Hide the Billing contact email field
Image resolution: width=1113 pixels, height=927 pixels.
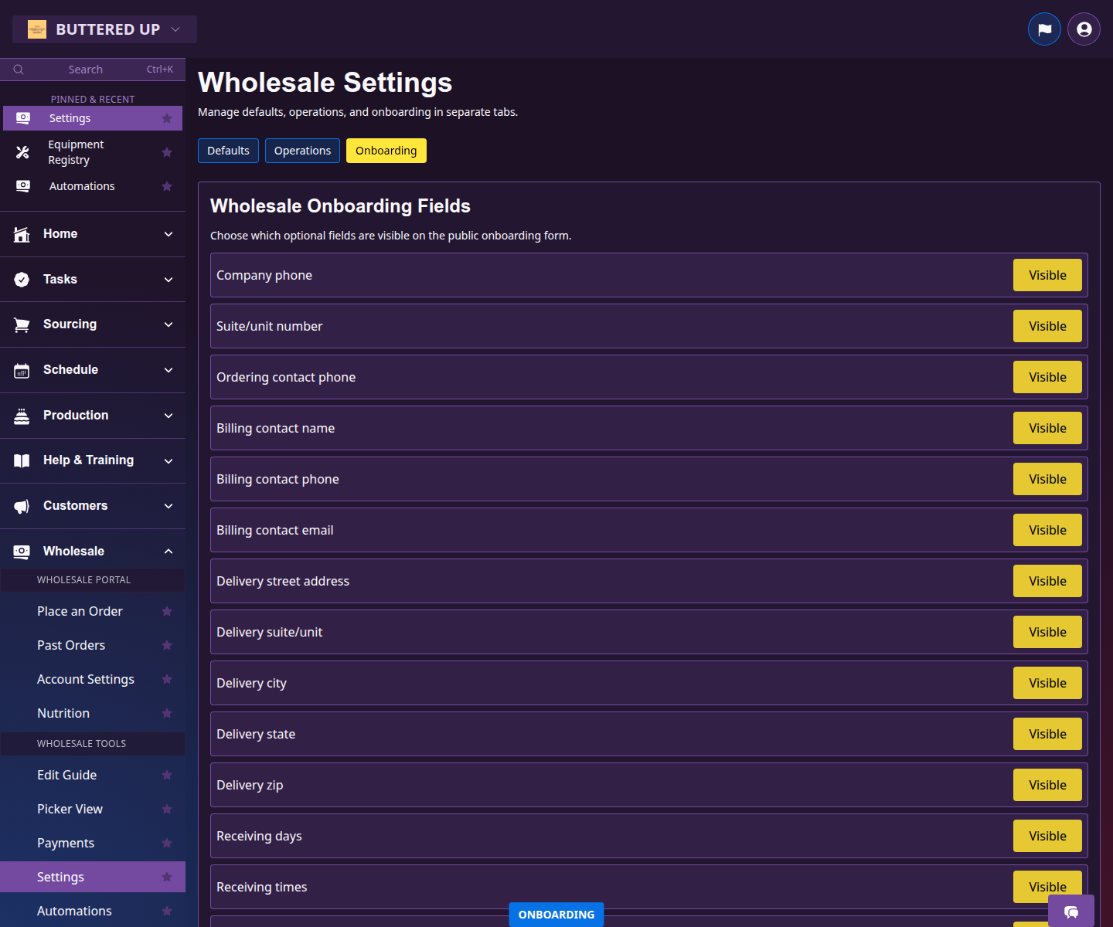point(1047,530)
